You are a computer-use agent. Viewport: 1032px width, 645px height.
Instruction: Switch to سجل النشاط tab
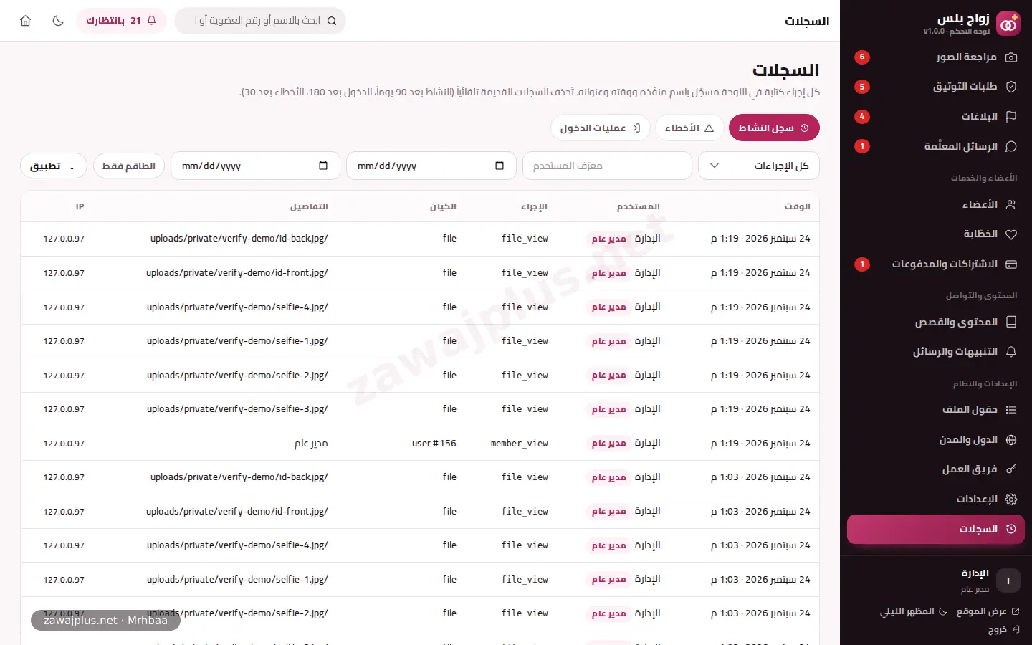774,128
